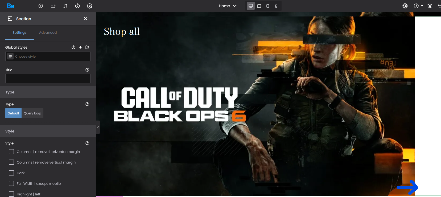The image size is (441, 197).
Task: Open the navigator layers icon
Action: click(x=430, y=6)
